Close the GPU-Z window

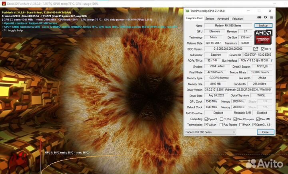point(270,11)
